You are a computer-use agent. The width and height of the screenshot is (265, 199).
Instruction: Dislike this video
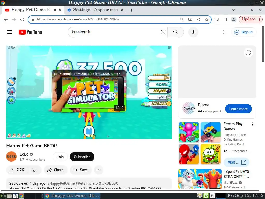[34, 170]
